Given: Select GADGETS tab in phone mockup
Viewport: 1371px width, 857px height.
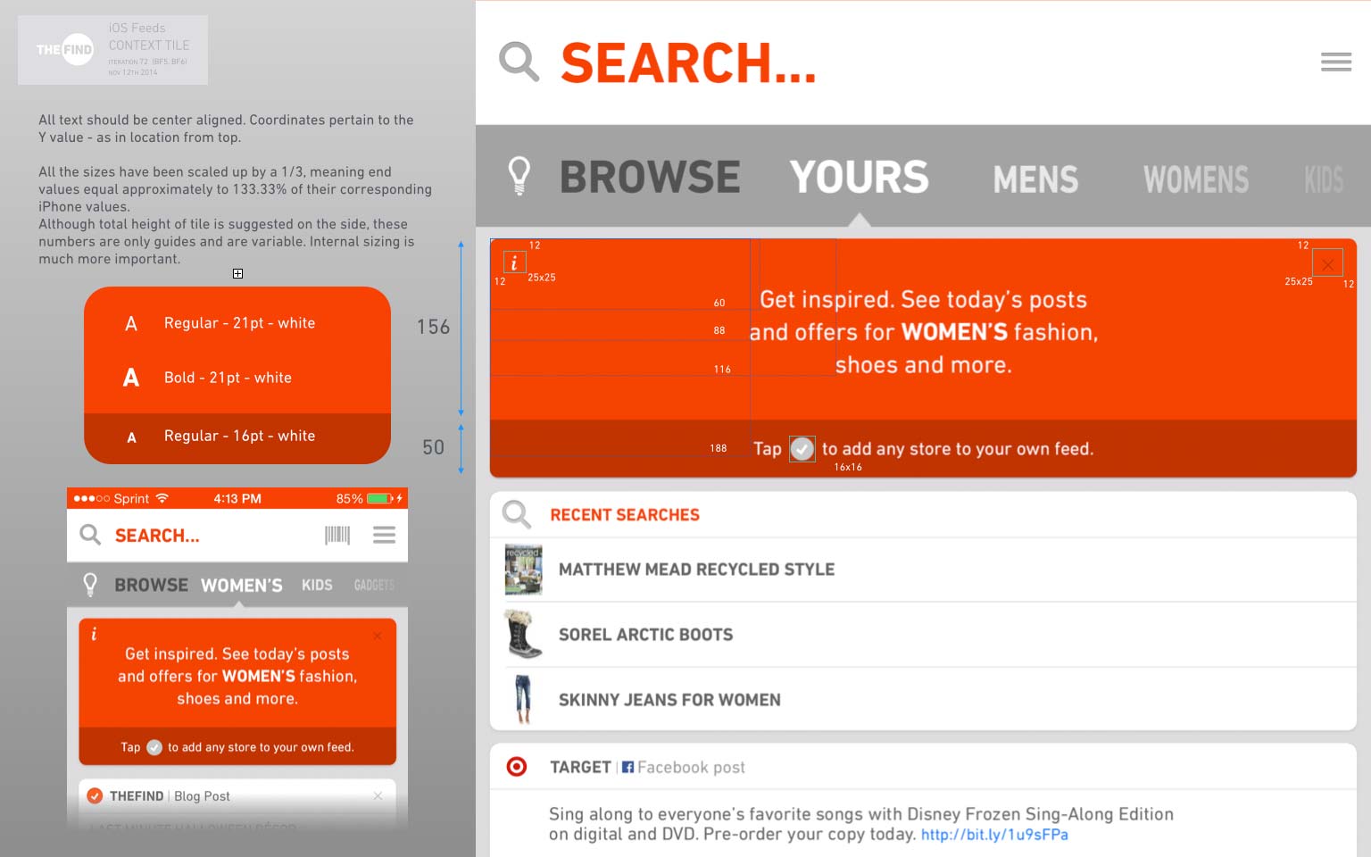Looking at the screenshot, I should [x=374, y=585].
